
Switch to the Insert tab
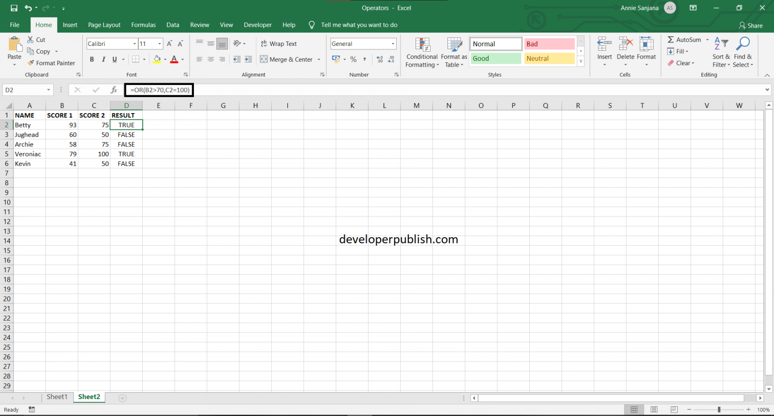(x=70, y=25)
